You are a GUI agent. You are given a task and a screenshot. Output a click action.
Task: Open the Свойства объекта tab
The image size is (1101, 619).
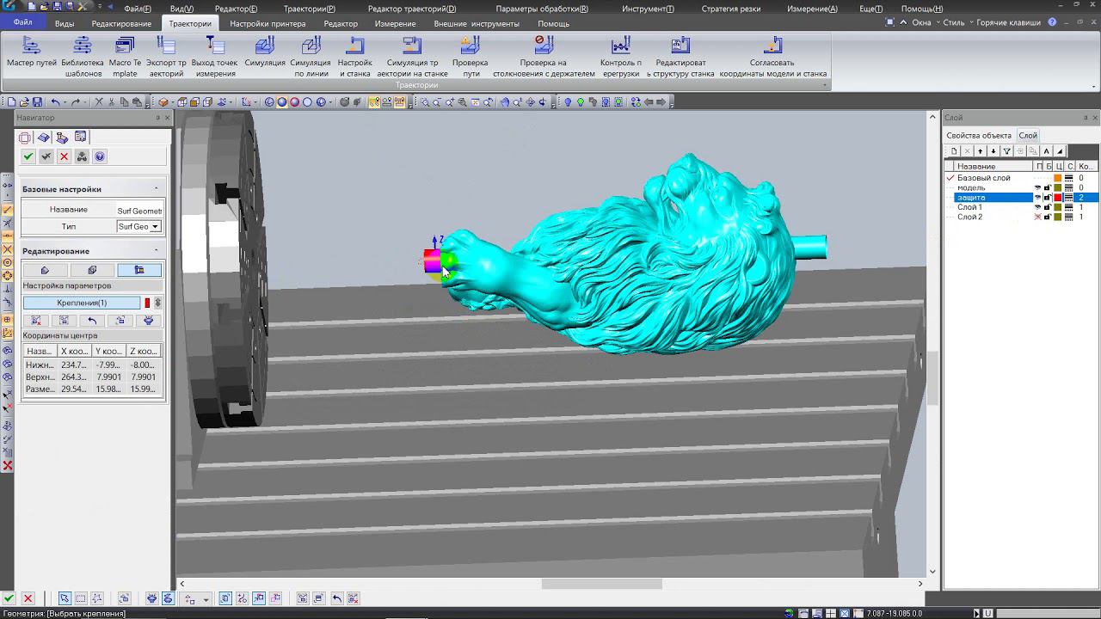click(978, 136)
